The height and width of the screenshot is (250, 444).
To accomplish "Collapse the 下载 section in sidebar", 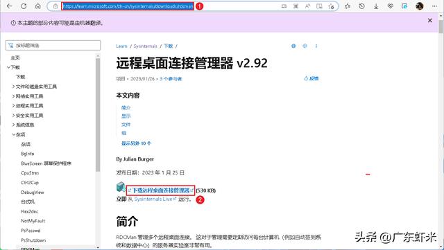I will coord(9,67).
